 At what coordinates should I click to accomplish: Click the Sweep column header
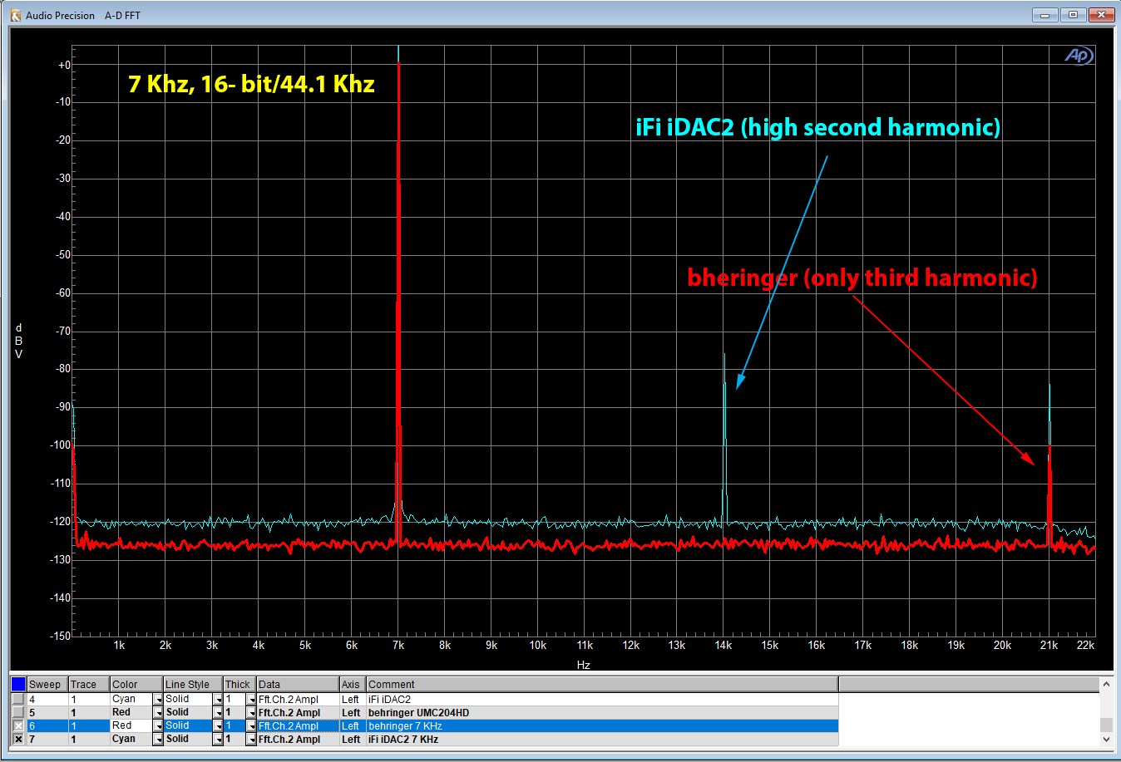coord(47,684)
